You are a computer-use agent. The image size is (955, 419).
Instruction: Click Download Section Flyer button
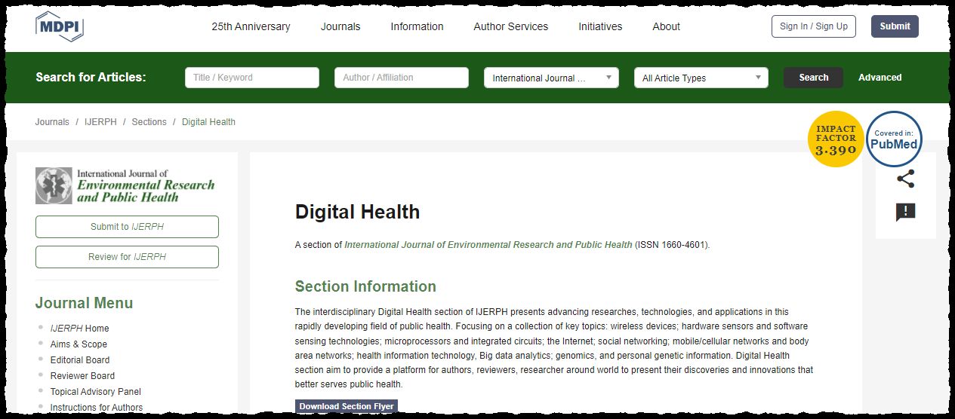(x=347, y=407)
